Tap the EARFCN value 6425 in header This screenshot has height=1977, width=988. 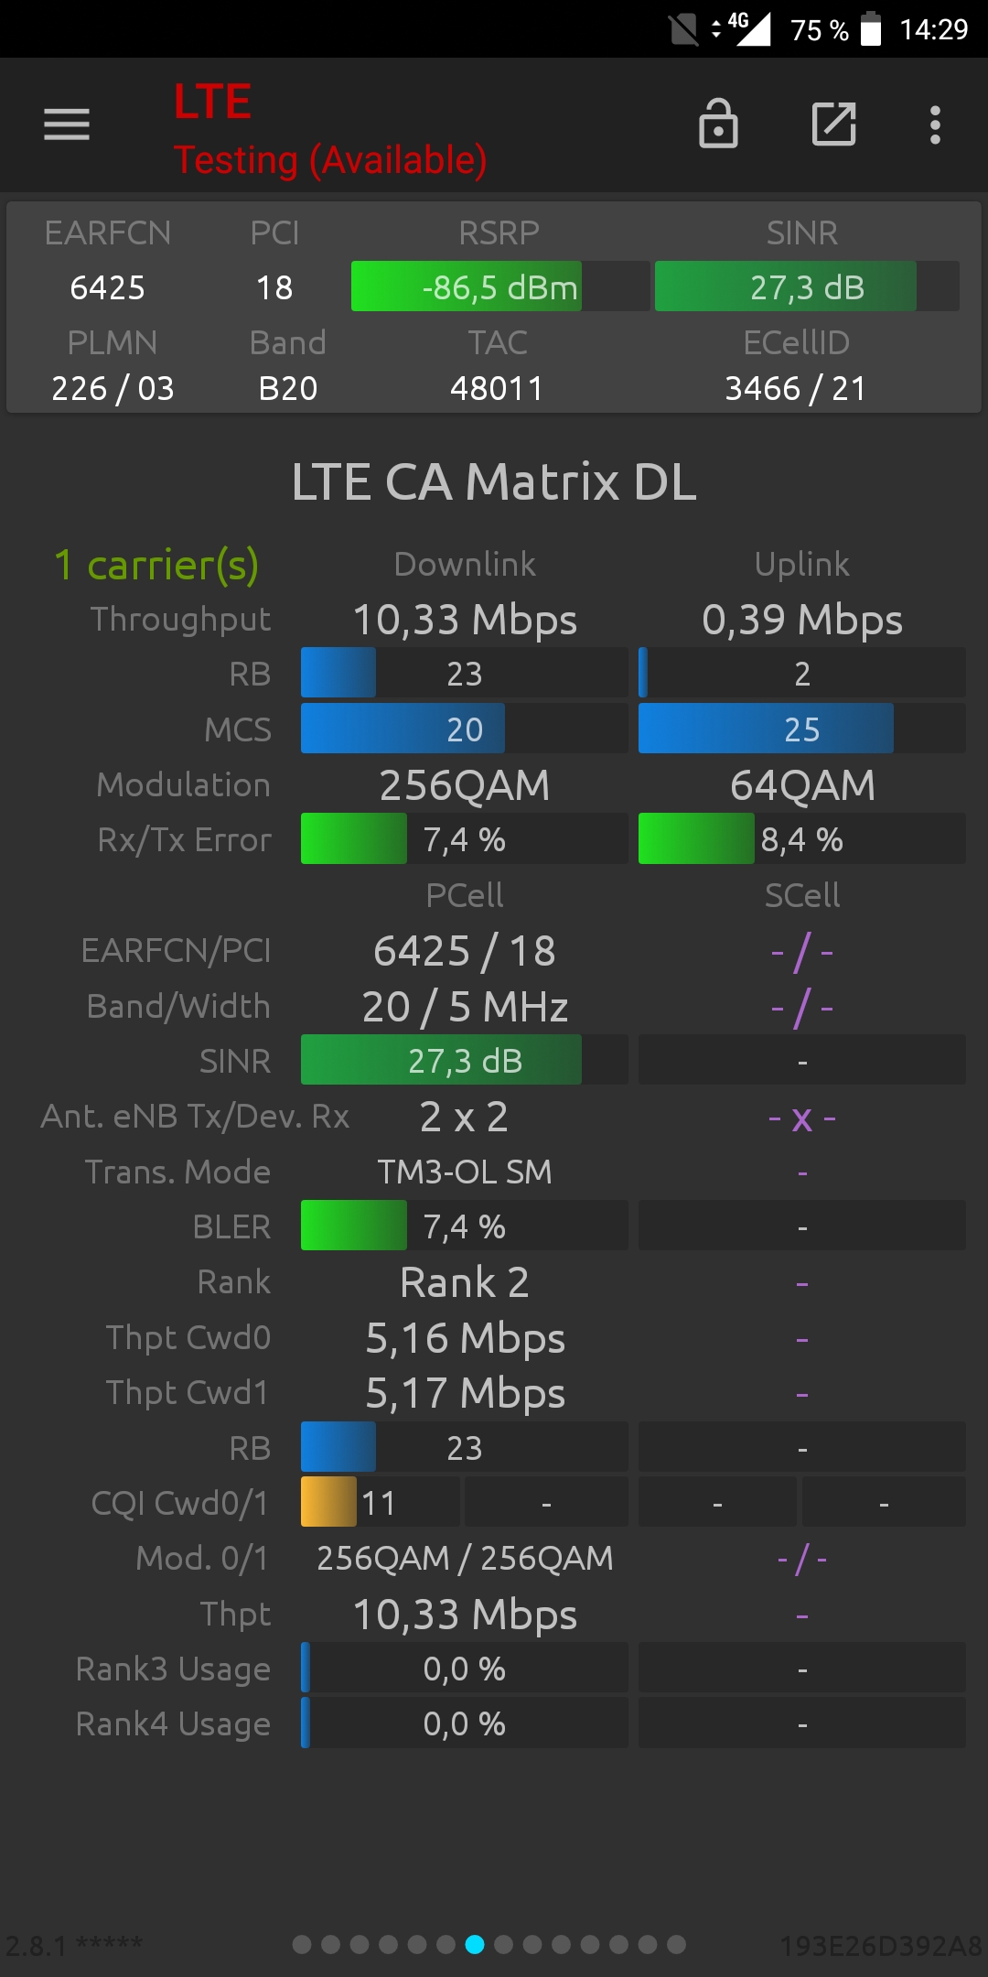(108, 287)
